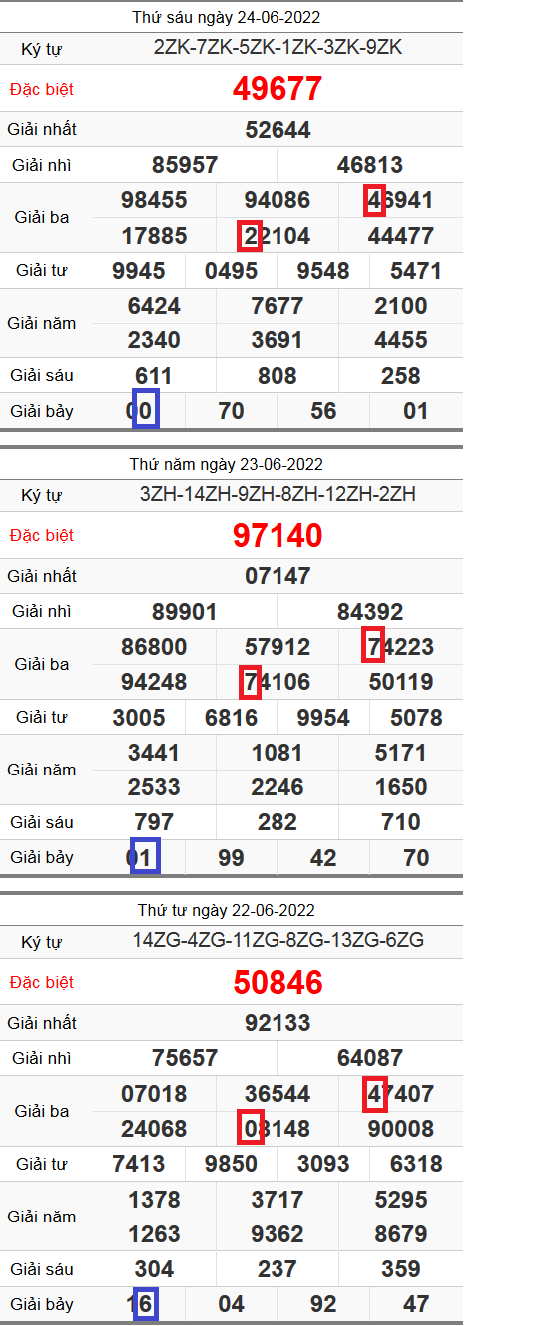Click the date header Thứ sáu ngày 24-06-2022

pos(227,17)
